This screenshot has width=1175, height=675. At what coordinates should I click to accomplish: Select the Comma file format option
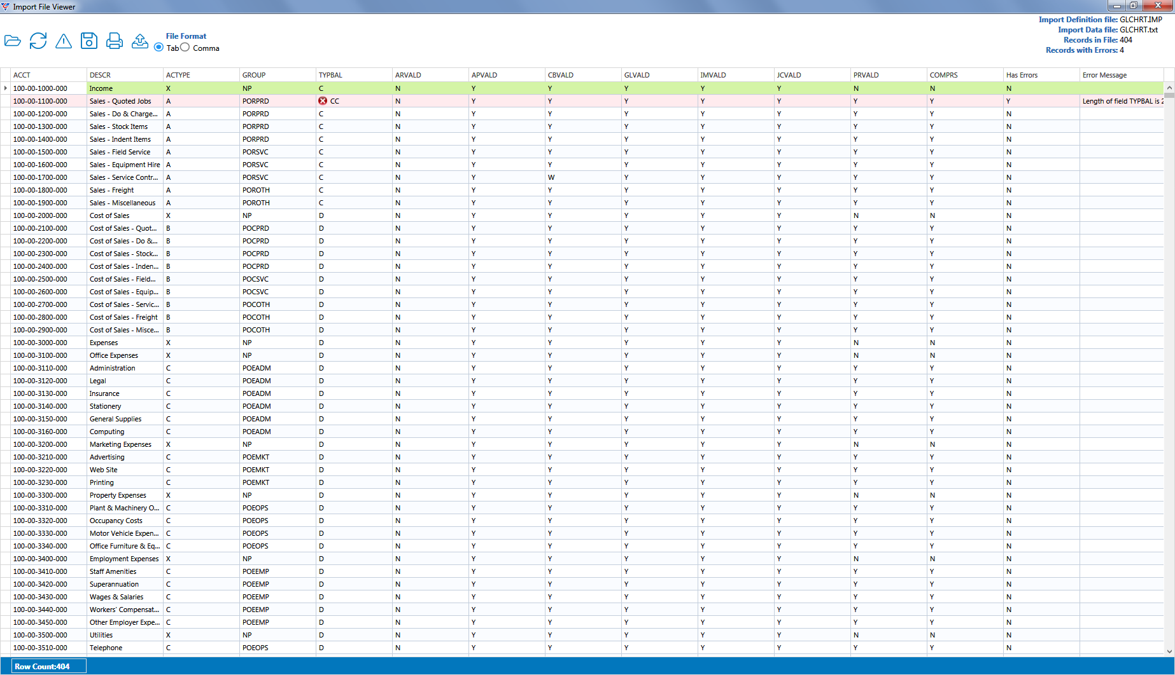pyautogui.click(x=185, y=47)
